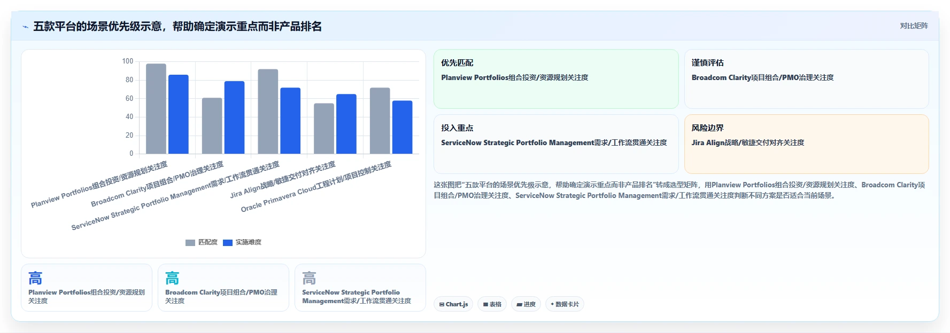Click the 数据卡片 tag

click(565, 304)
